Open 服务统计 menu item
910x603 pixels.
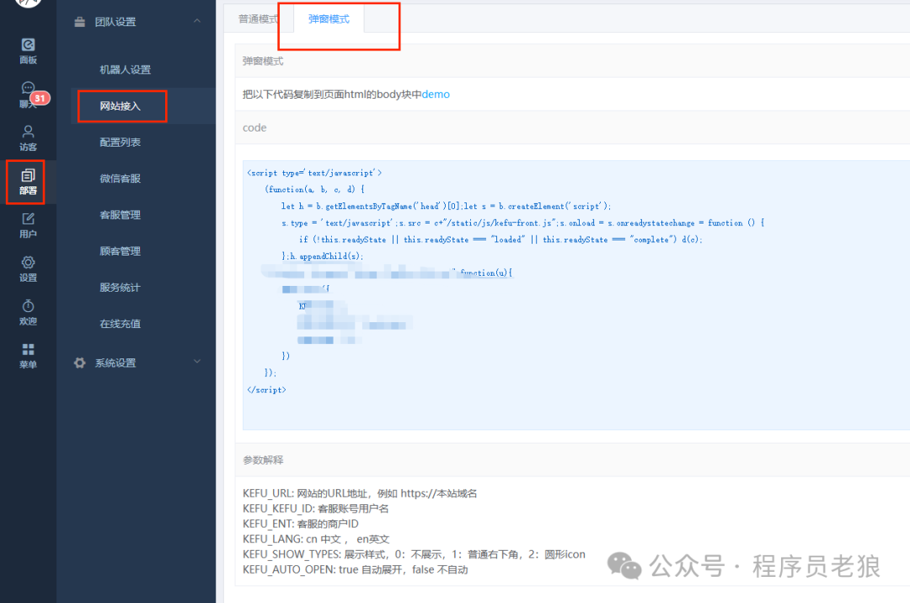tap(120, 288)
